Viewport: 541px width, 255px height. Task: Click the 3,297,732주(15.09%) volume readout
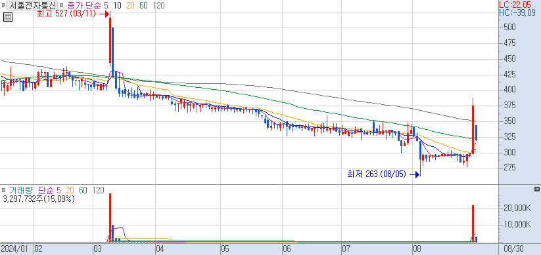pos(38,199)
